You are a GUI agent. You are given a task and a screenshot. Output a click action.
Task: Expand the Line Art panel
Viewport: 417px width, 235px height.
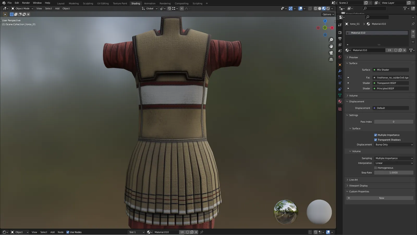click(x=353, y=180)
